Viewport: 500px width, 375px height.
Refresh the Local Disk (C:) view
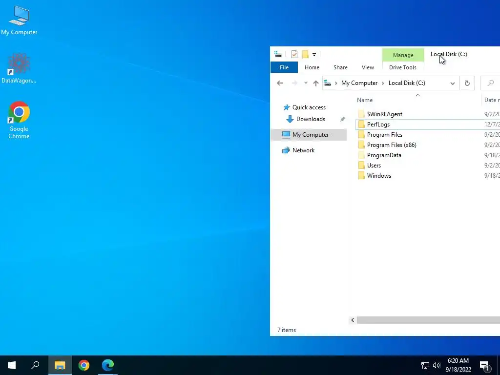(467, 83)
